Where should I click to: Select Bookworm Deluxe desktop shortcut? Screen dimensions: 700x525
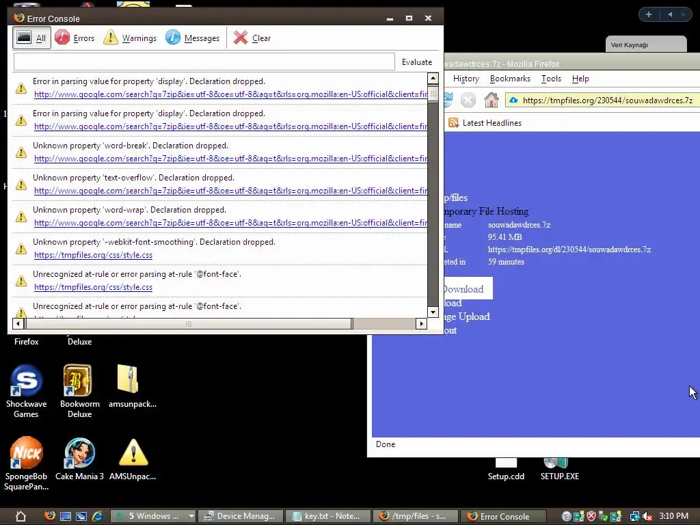tap(79, 392)
